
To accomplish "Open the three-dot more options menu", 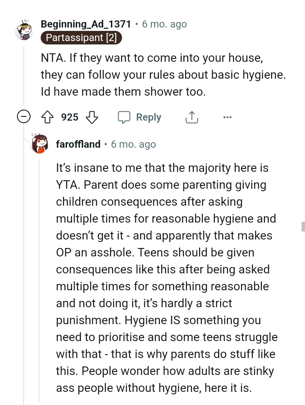I will point(227,117).
